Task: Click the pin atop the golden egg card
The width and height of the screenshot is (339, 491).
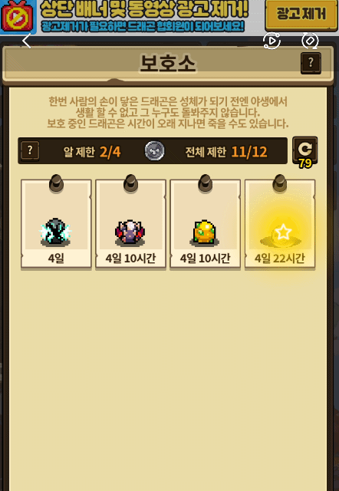Action: pyautogui.click(x=205, y=183)
